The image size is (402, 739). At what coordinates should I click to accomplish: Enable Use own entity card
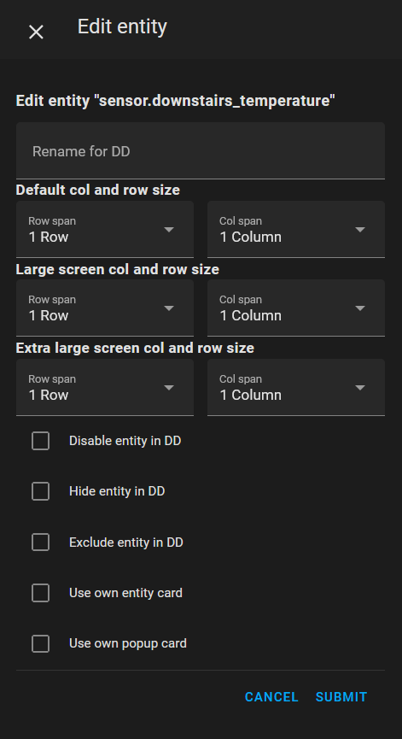(40, 593)
